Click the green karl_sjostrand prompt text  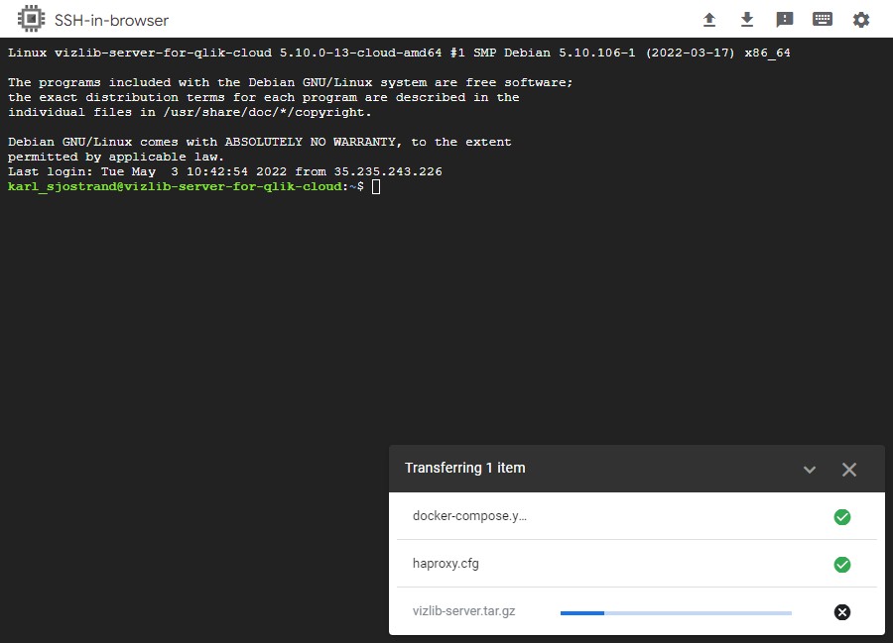tap(175, 186)
